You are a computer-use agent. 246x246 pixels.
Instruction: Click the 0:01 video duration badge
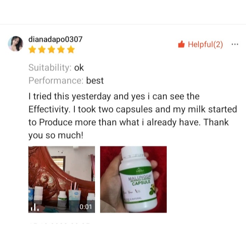(x=85, y=207)
